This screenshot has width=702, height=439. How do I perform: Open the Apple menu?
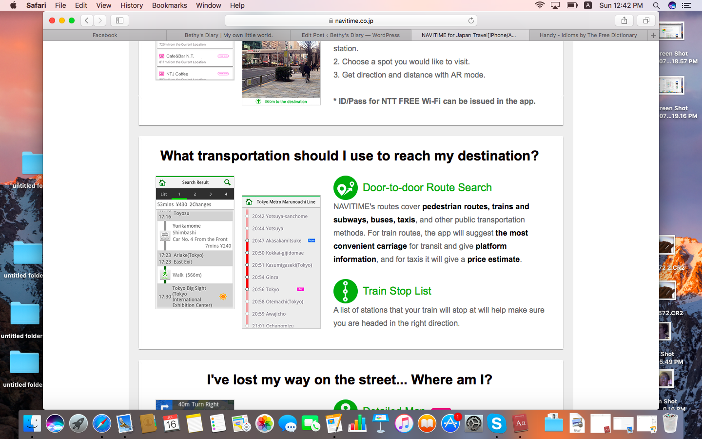pos(13,5)
